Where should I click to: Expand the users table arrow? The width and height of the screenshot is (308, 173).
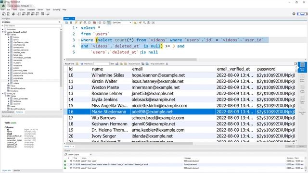pyautogui.click(x=9, y=81)
